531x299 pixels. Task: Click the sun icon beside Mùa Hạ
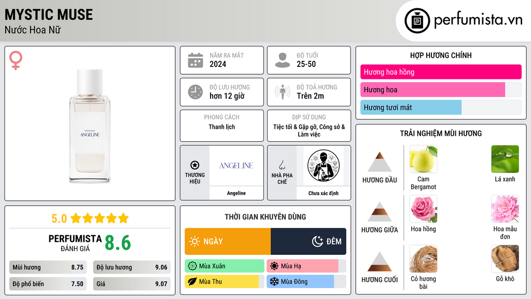pyautogui.click(x=274, y=266)
